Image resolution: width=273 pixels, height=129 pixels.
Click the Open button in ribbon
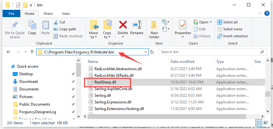(x=202, y=22)
